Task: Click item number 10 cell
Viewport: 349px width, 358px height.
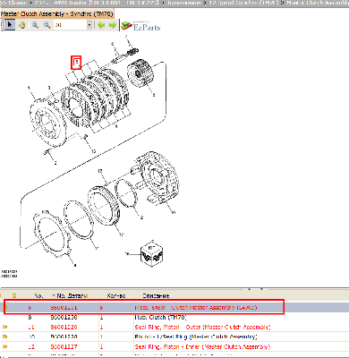Action: point(31,337)
